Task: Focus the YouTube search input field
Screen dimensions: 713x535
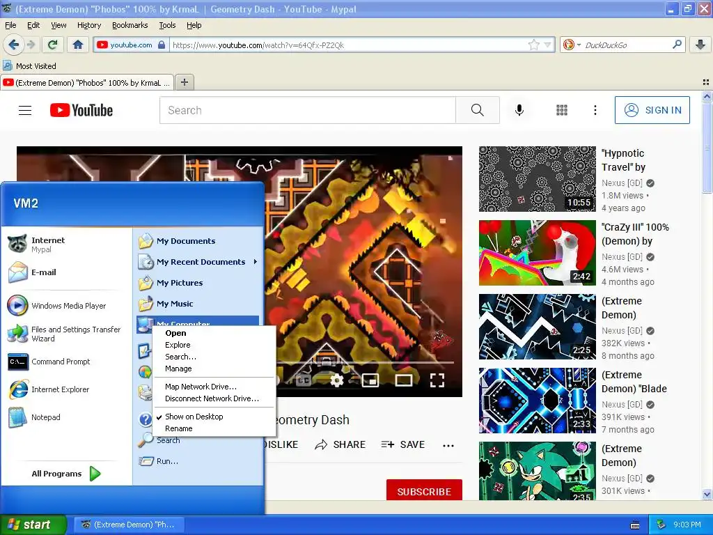Action: (307, 110)
